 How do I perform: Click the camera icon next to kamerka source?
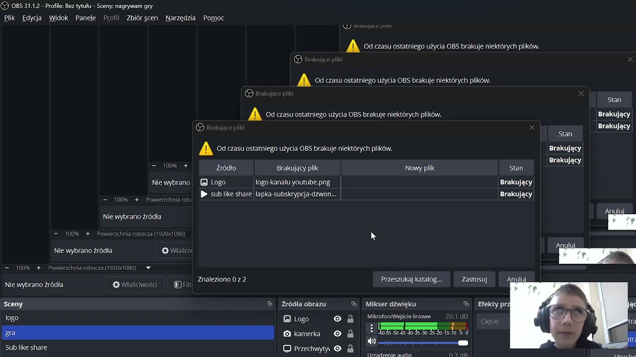point(287,334)
